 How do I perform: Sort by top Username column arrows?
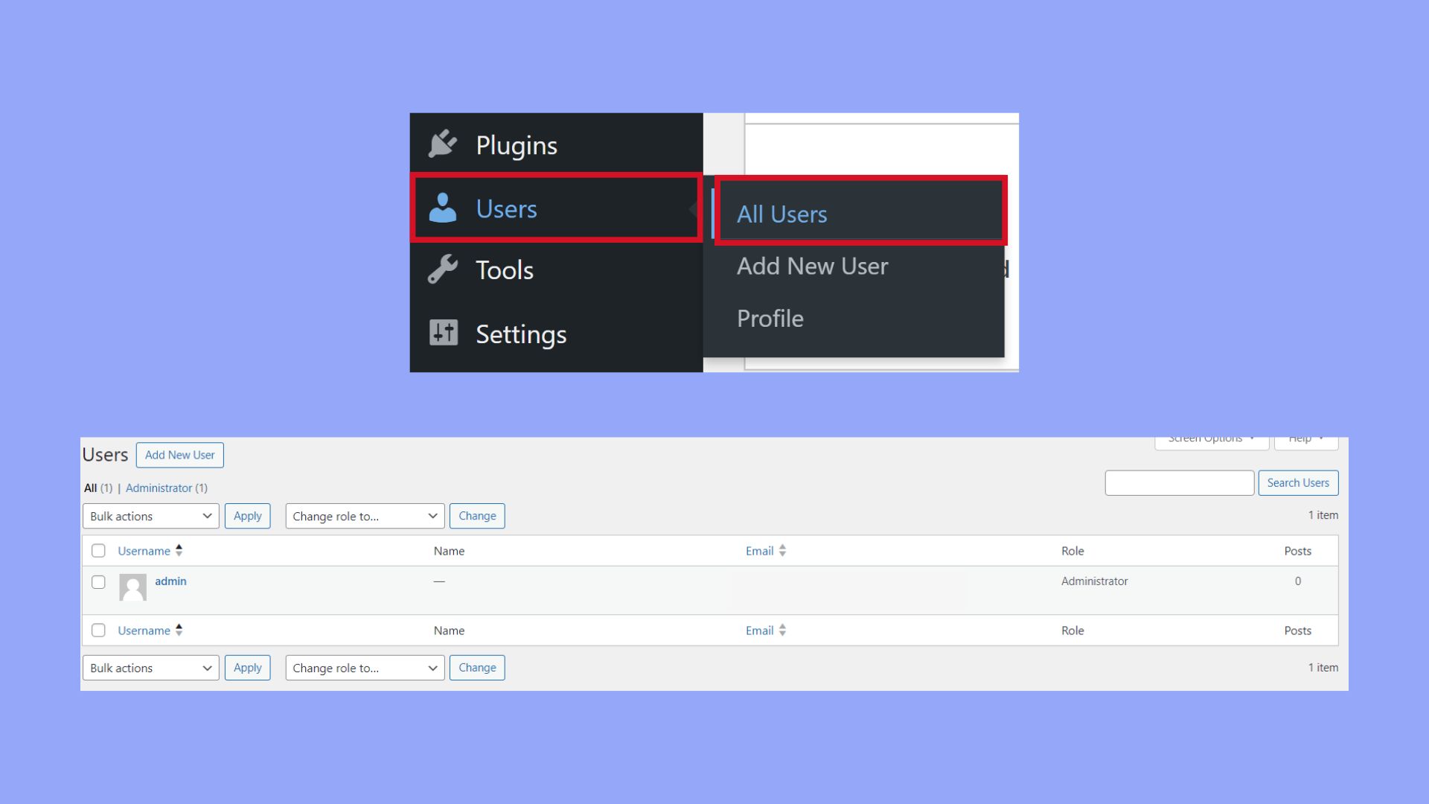point(179,551)
